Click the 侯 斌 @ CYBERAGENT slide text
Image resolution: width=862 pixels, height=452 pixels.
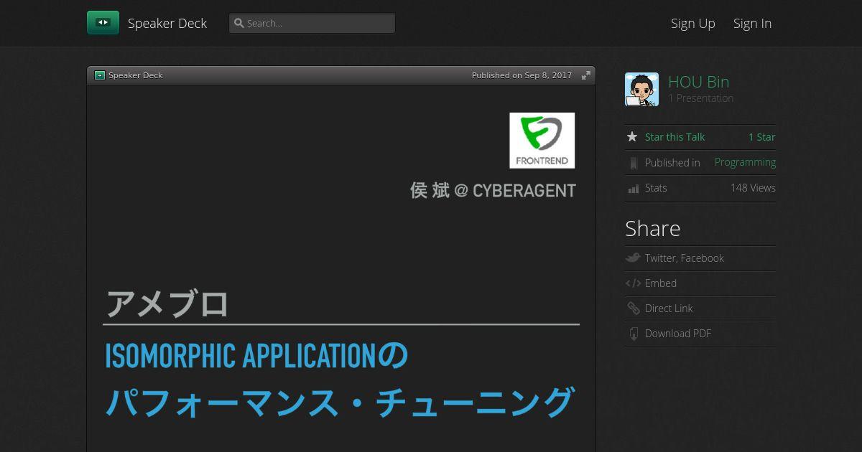[493, 190]
